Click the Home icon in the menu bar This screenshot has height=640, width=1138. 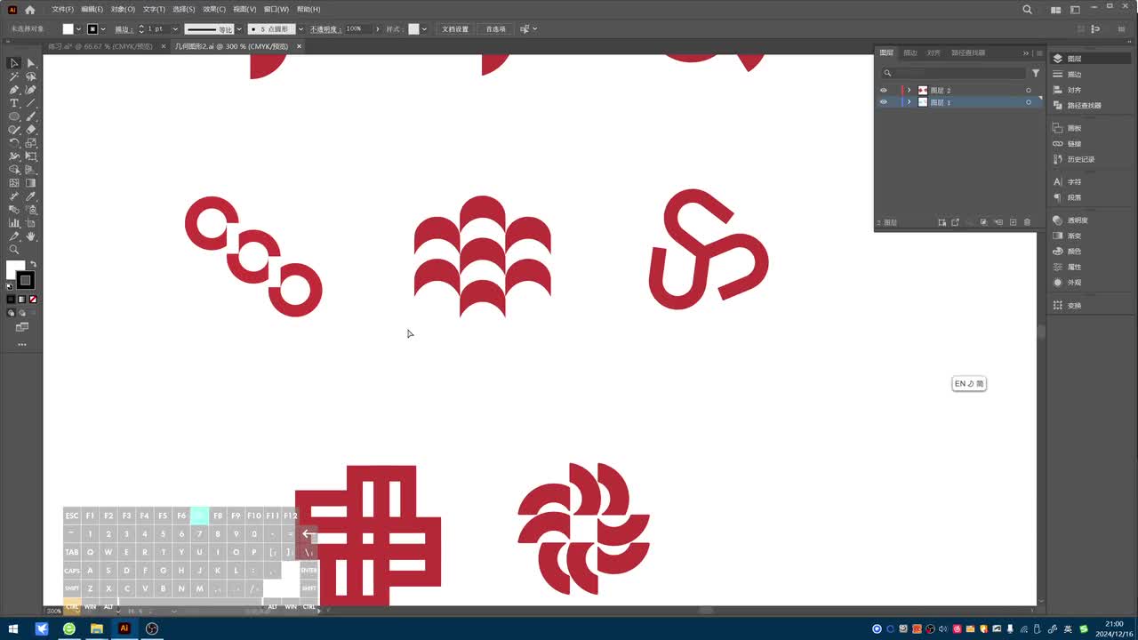(30, 10)
